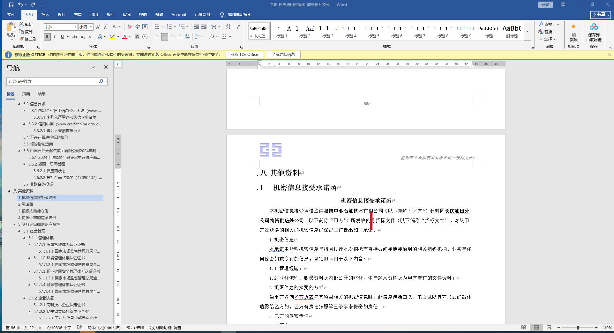Image resolution: width=614 pixels, height=333 pixels.
Task: Apply superscript formatting
Action: coord(90,37)
